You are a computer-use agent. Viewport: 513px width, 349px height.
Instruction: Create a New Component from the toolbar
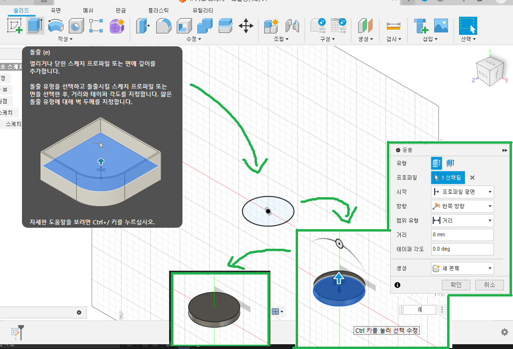coord(271,26)
